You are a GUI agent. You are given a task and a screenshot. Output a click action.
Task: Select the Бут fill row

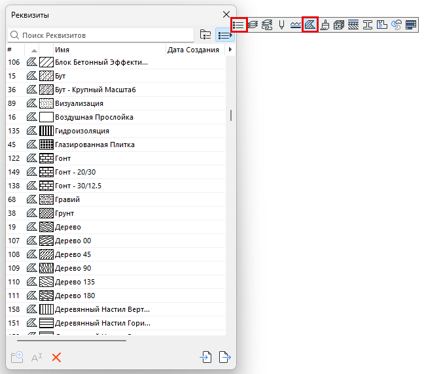tap(116, 76)
